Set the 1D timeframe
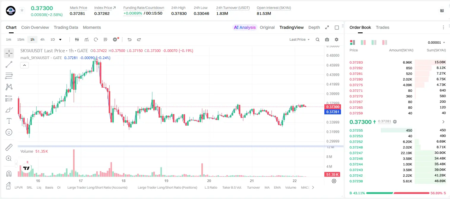Screen dimensions: 450x199 tap(53, 40)
